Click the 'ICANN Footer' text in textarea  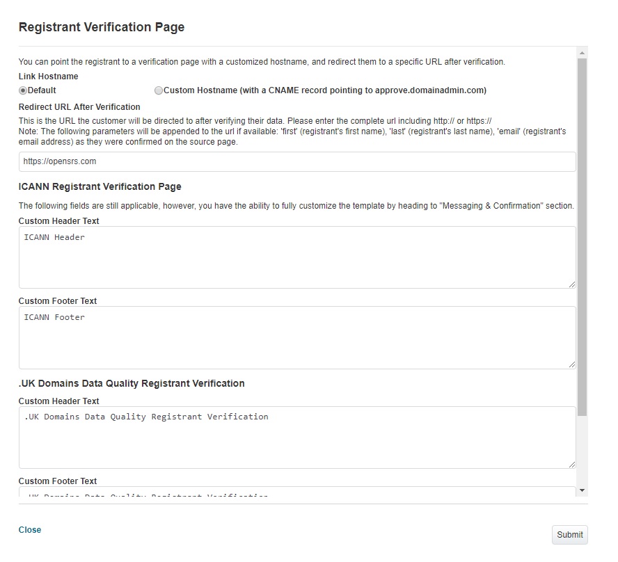pyautogui.click(x=54, y=317)
